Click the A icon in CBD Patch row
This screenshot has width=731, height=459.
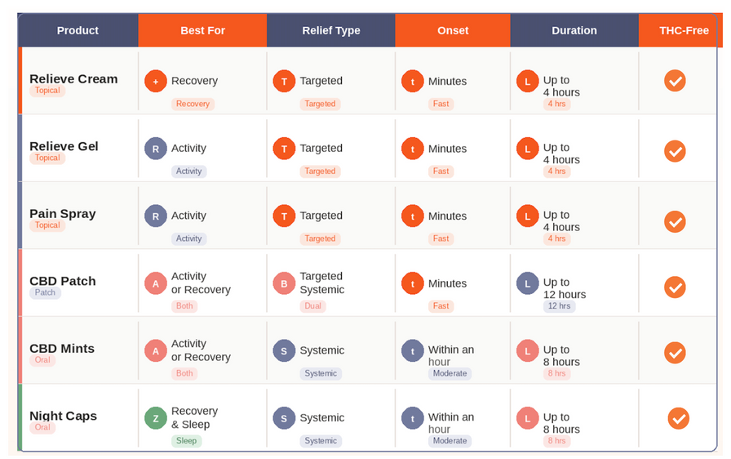tap(156, 283)
